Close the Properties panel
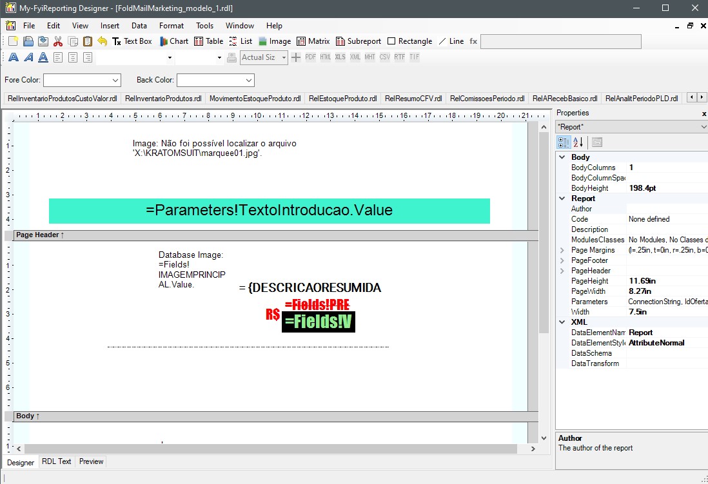708x484 pixels. 703,113
